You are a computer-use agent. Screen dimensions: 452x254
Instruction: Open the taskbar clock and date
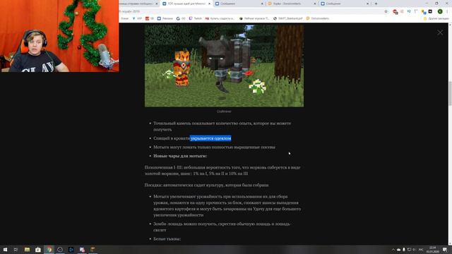click(433, 250)
